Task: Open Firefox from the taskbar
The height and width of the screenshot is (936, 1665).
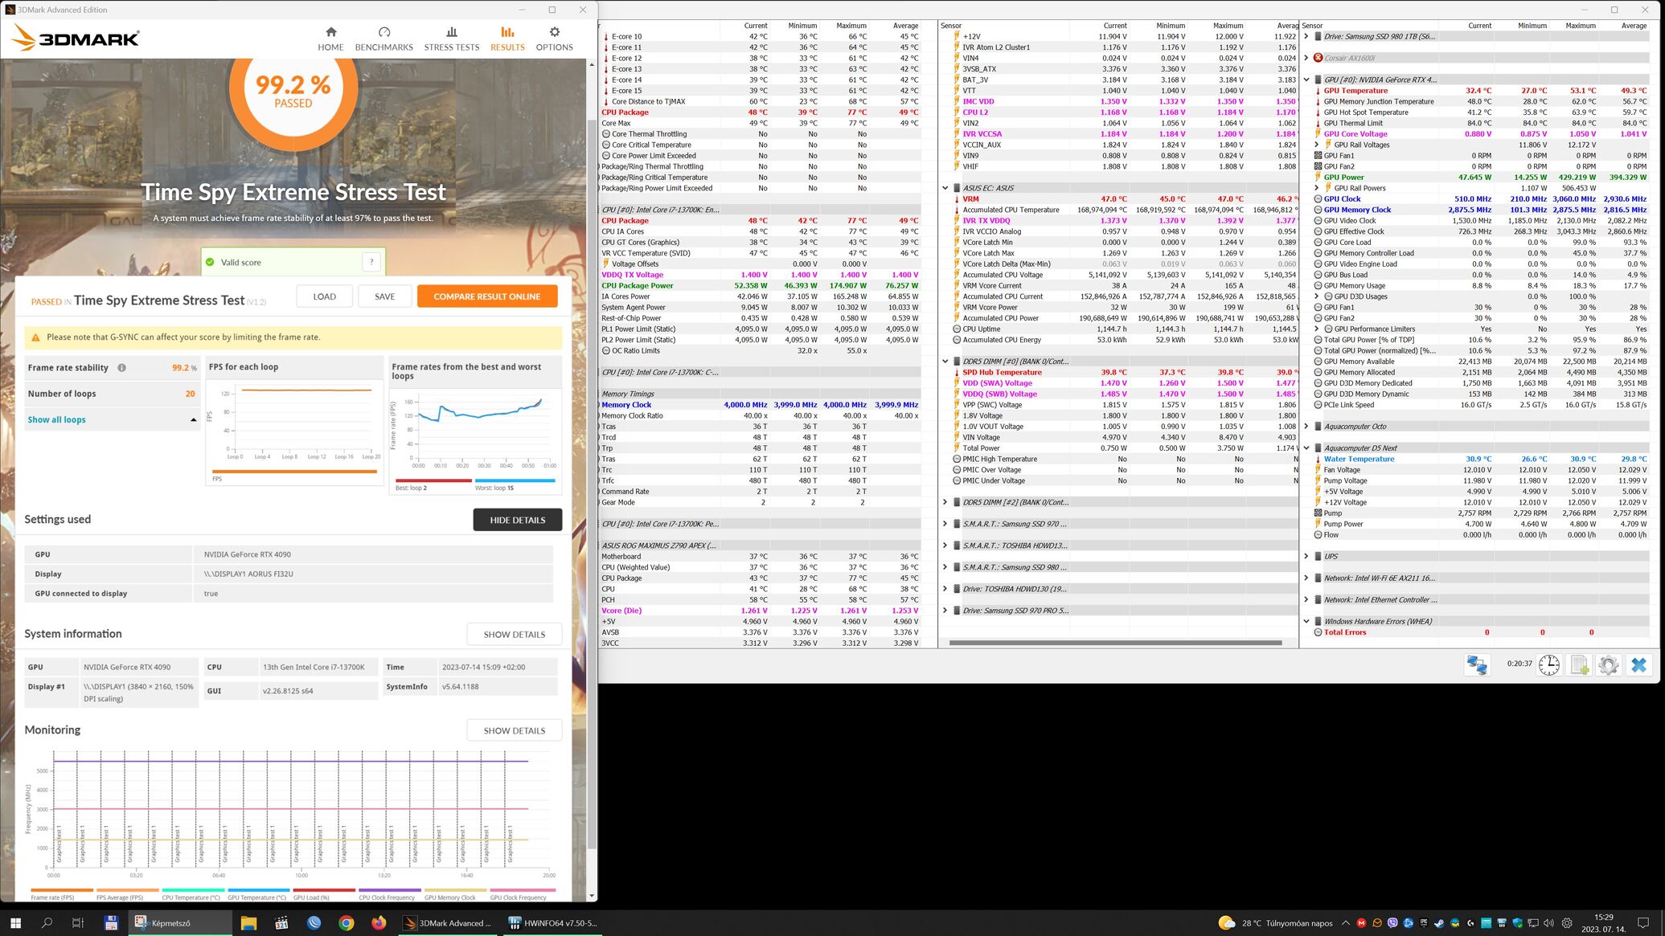Action: pyautogui.click(x=379, y=923)
